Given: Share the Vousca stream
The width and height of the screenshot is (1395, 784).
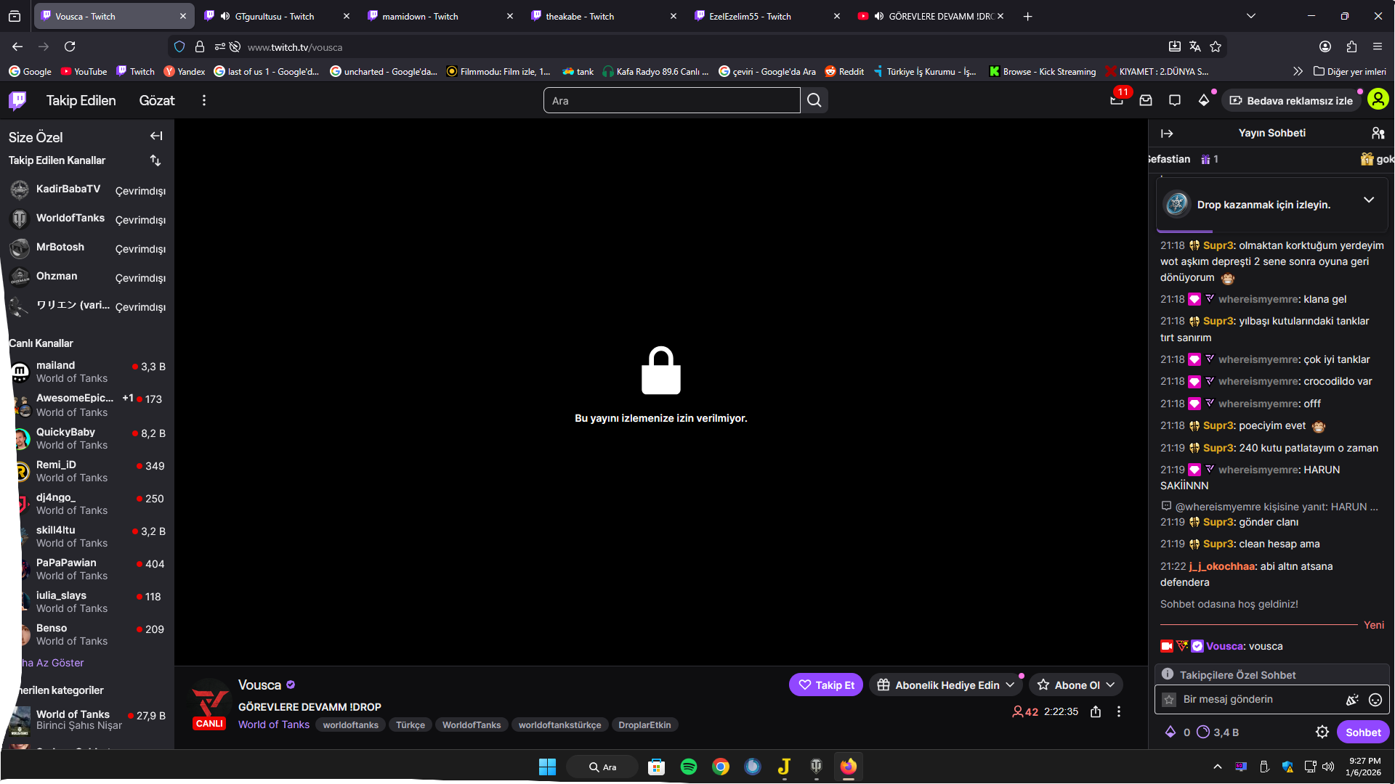Looking at the screenshot, I should coord(1096,711).
